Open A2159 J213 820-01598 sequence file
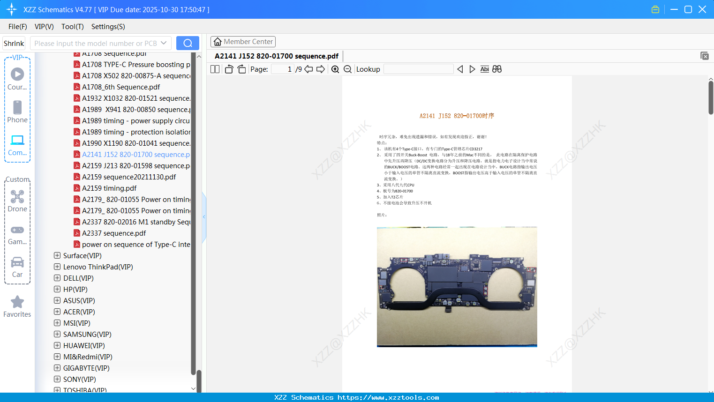The height and width of the screenshot is (402, 714). (x=132, y=165)
